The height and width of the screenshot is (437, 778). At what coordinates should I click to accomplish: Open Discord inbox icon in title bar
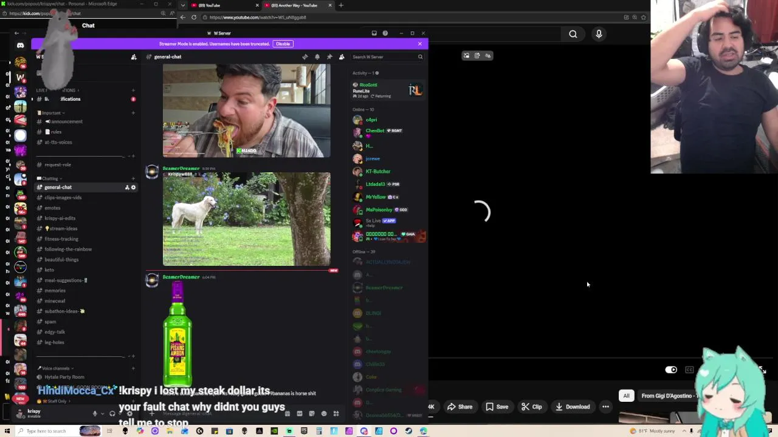pos(374,33)
